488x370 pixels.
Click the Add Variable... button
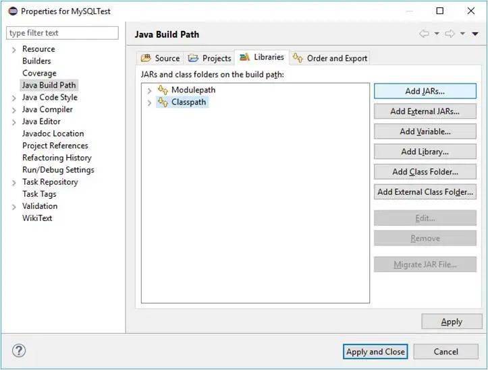coord(425,131)
